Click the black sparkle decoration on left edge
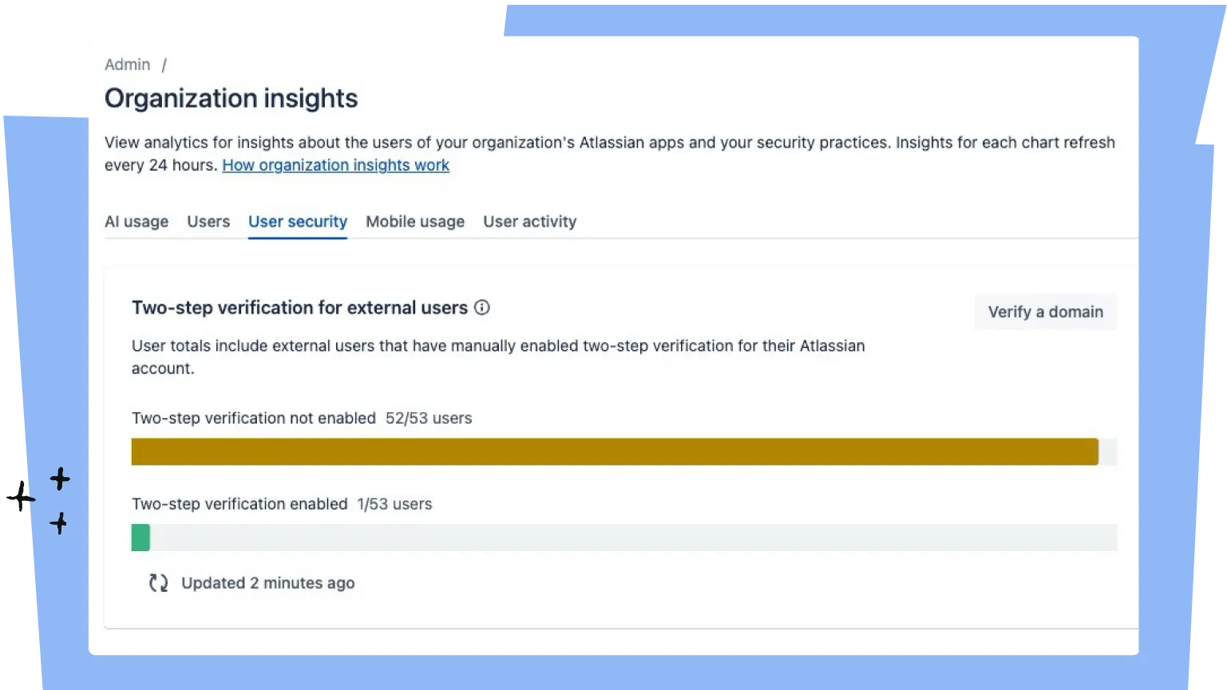 pos(39,500)
